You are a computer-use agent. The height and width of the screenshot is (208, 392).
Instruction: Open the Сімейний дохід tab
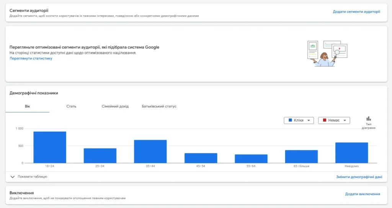coord(115,106)
